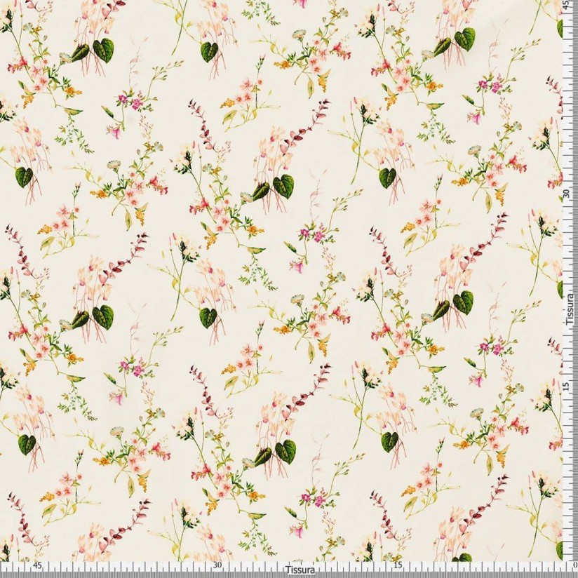Click the 0 mark on the horizontal ruler
578x578 pixels.
pos(575,565)
